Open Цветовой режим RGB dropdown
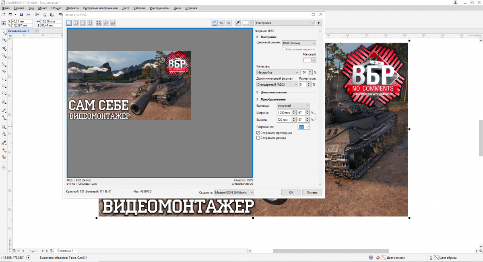The width and height of the screenshot is (483, 262). [x=299, y=43]
